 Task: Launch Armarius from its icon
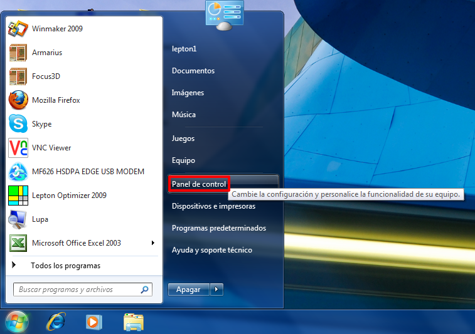[x=18, y=53]
